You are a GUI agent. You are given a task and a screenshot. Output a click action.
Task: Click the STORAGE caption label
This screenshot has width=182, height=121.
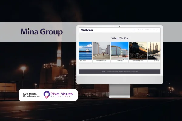click(x=120, y=61)
